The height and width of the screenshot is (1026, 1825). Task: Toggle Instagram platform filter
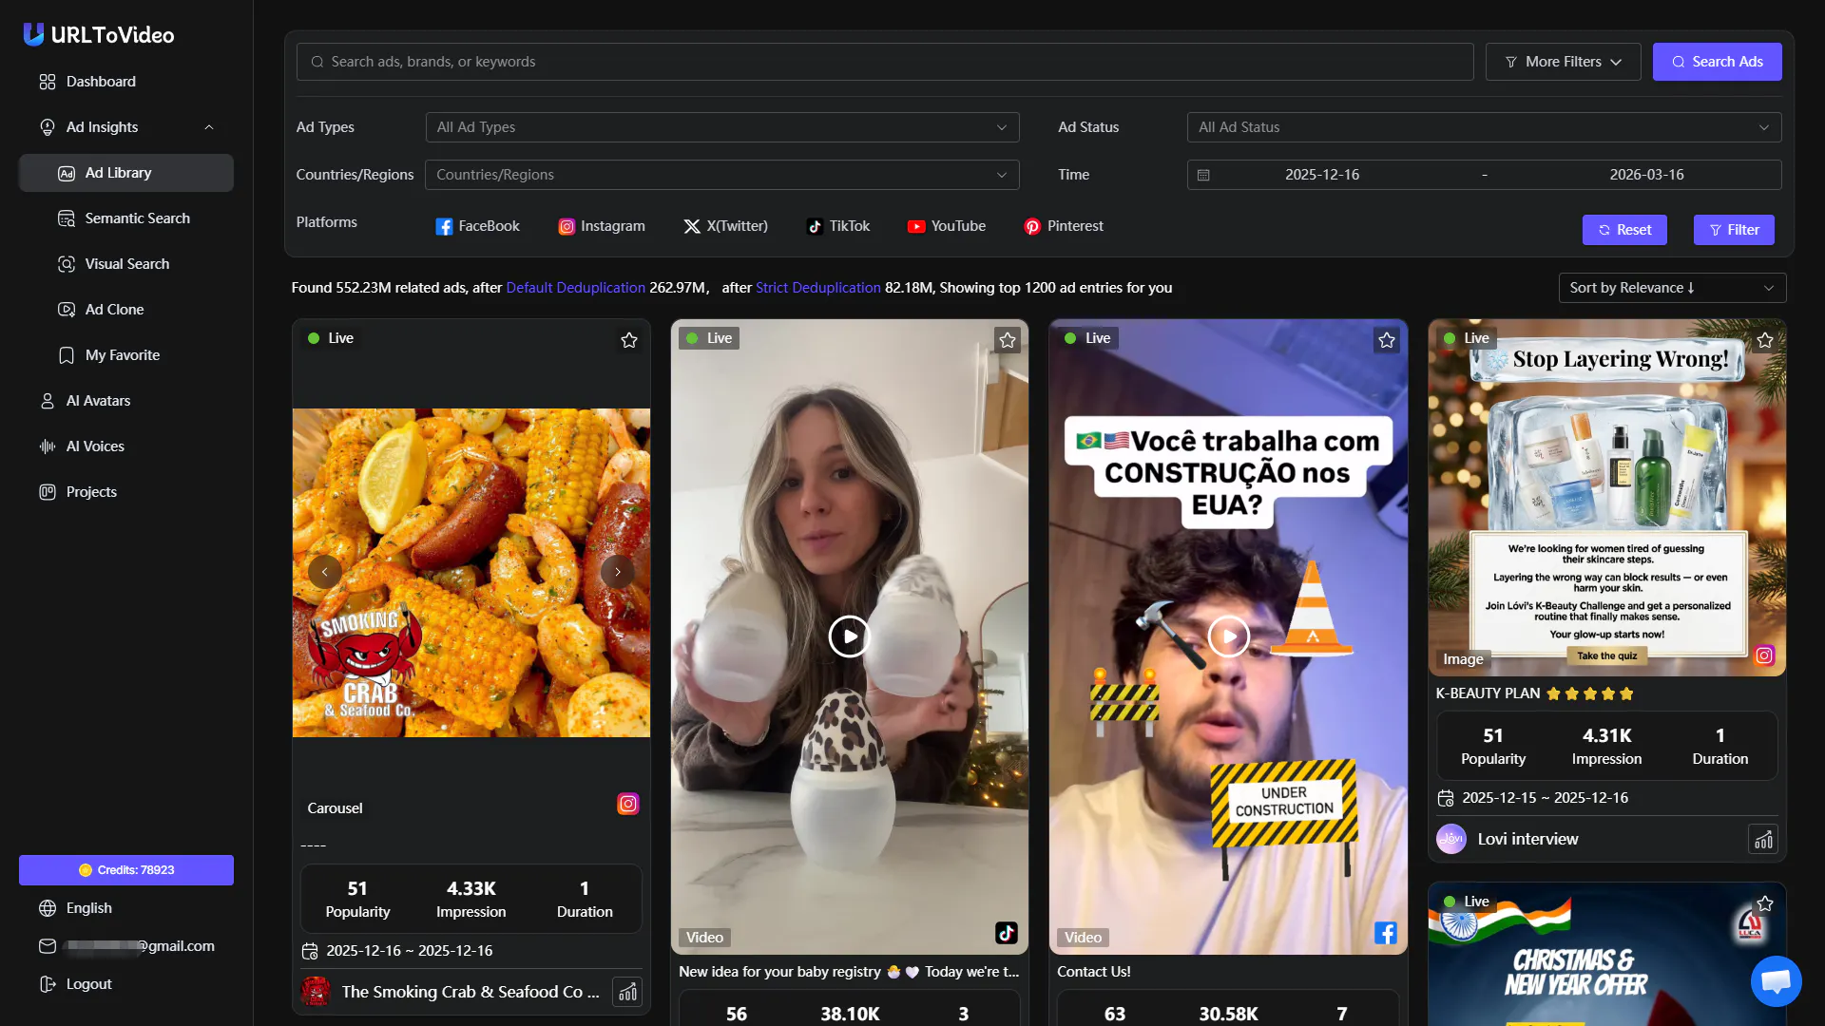coord(602,226)
